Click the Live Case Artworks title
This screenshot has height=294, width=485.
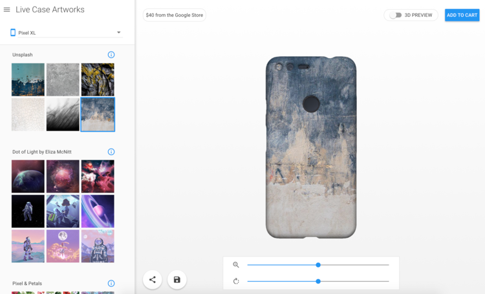point(50,10)
